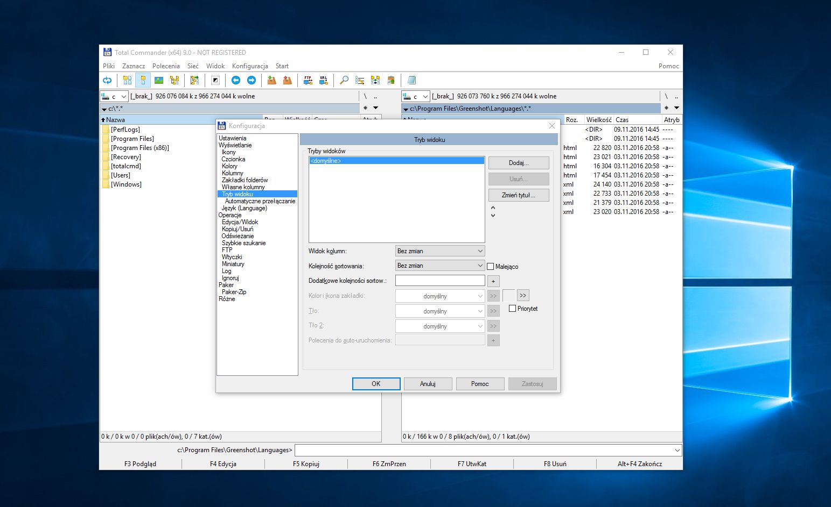Switch to brief file names view icon
831x507 pixels.
tap(128, 80)
